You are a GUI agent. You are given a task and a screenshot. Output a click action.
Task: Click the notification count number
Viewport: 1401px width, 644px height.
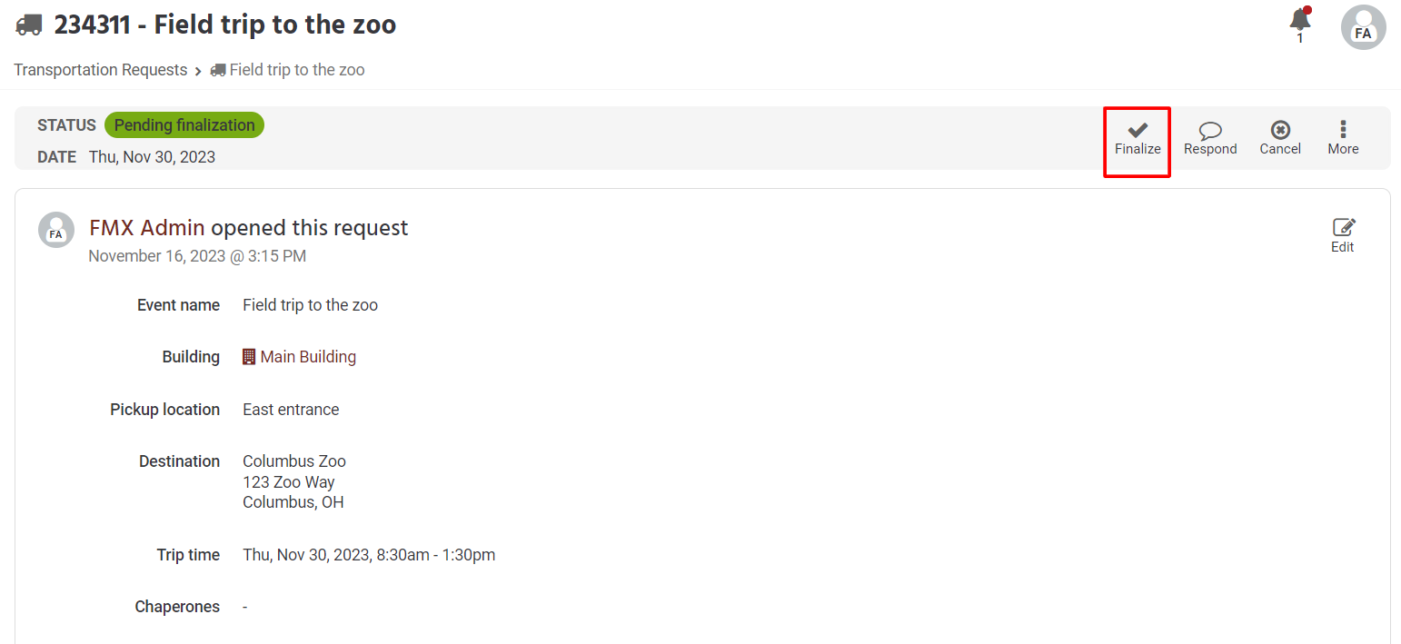(1300, 38)
